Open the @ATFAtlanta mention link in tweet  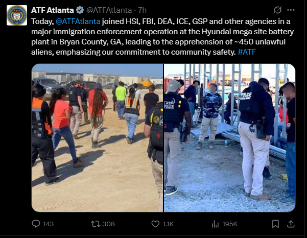pos(78,21)
